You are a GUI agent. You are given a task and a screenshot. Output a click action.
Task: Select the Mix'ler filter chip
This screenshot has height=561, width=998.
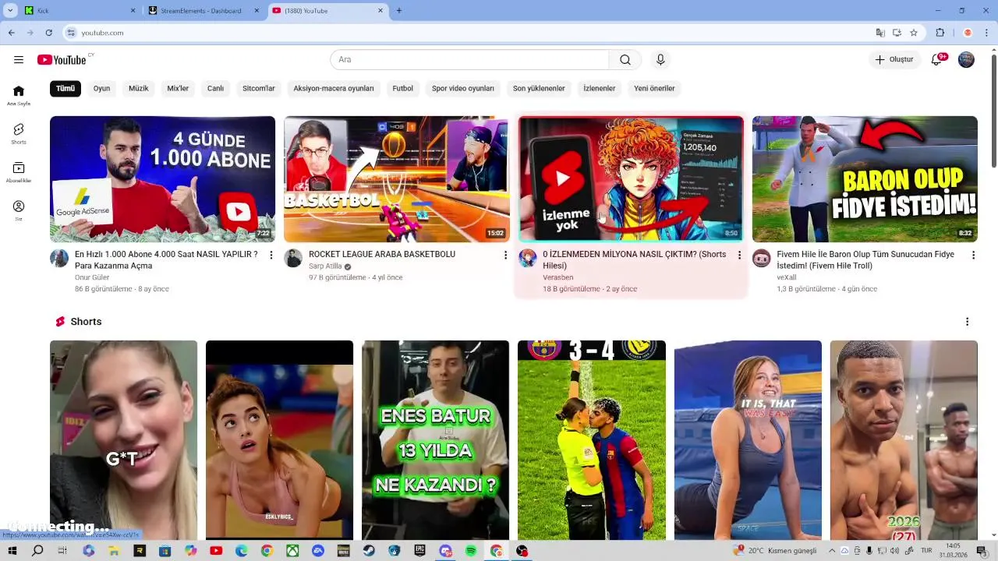178,89
